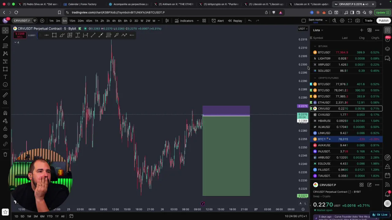This screenshot has width=392, height=220.
Task: Click the SELL 0.2269 button
Action: [x=20, y=35]
